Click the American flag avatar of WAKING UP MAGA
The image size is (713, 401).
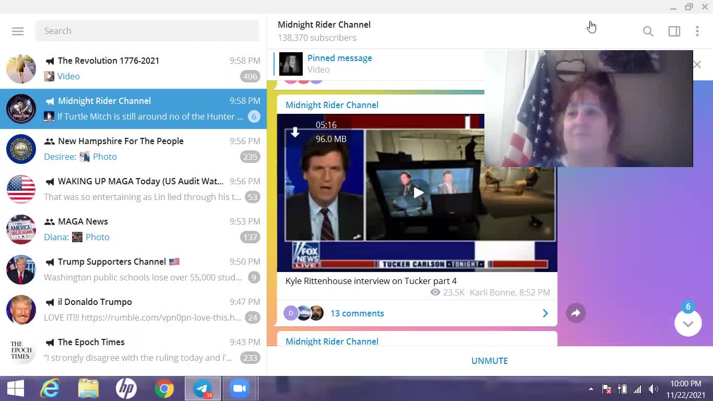[21, 189]
